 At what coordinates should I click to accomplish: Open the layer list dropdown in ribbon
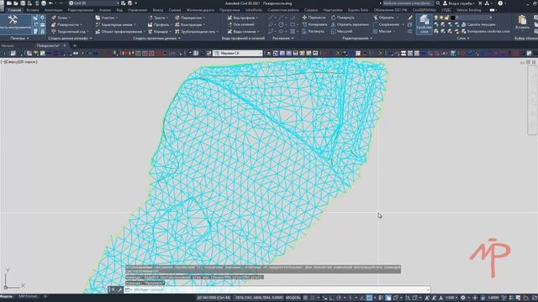point(491,18)
